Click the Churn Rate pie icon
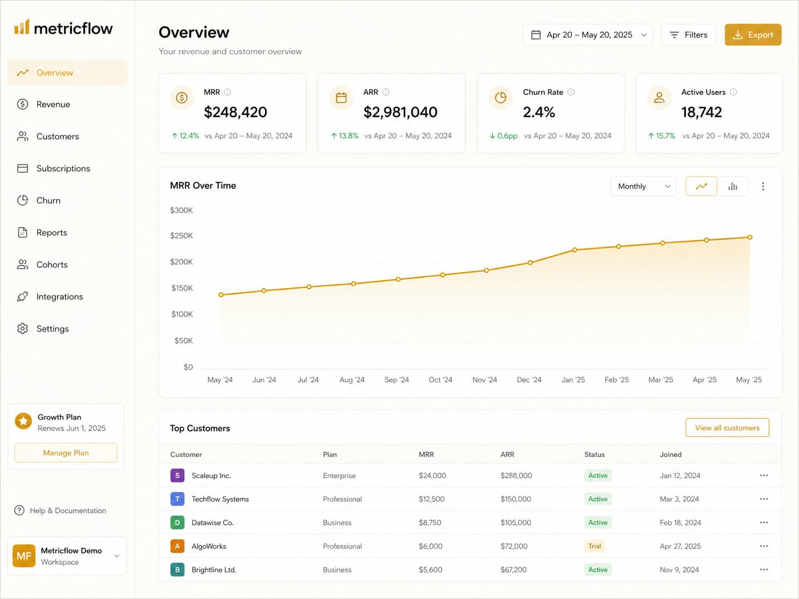The image size is (799, 599). tap(501, 98)
